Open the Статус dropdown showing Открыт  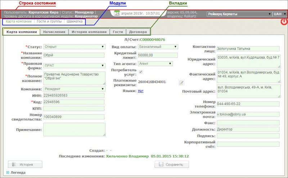coord(74,47)
